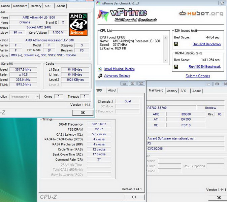Click the Install Missing Libraries icon
The width and height of the screenshot is (227, 202).
coord(100,69)
